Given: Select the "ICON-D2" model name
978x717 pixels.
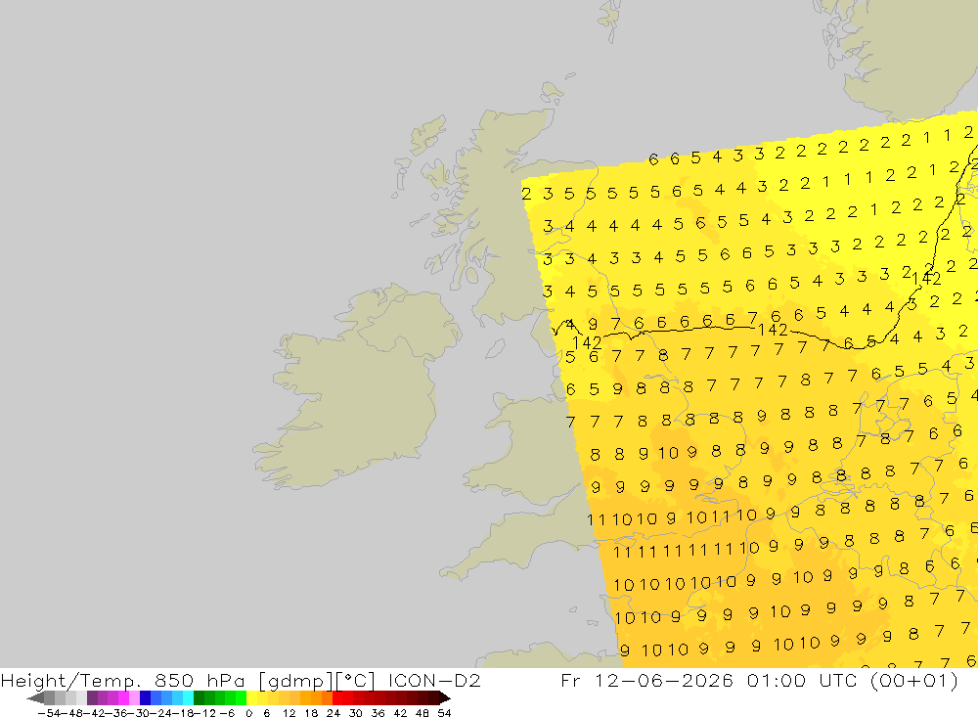Looking at the screenshot, I should pos(434,680).
